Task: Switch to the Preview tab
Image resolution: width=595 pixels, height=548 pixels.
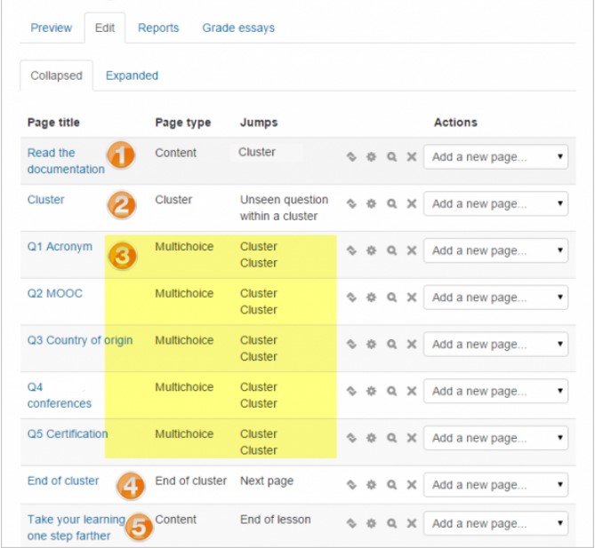Action: pos(52,28)
